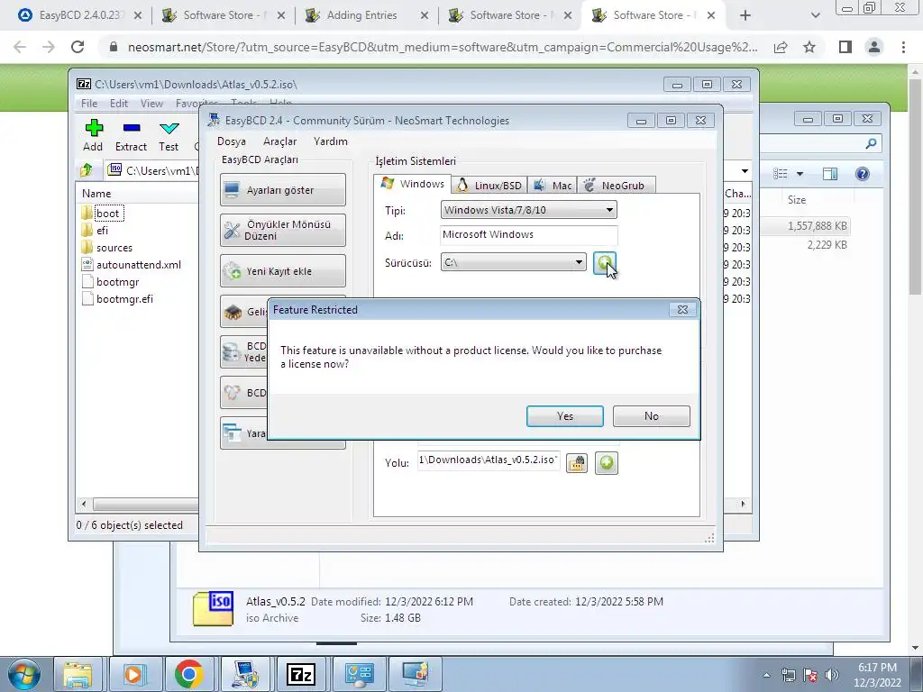923x692 pixels.
Task: Click Yeni Kayıt ekle button
Action: 282,270
